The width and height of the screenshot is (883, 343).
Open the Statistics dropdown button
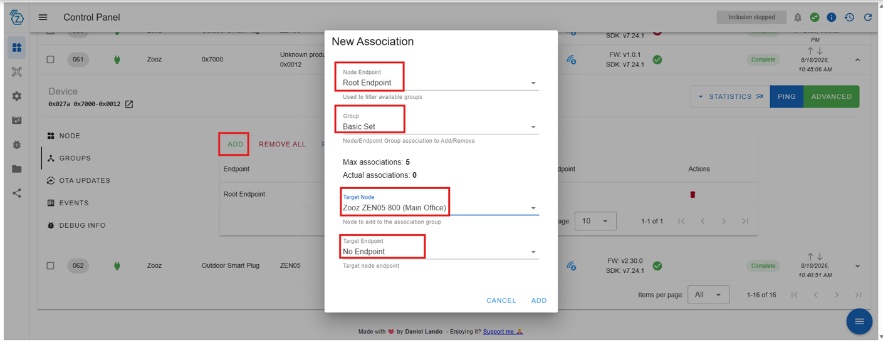pos(730,96)
